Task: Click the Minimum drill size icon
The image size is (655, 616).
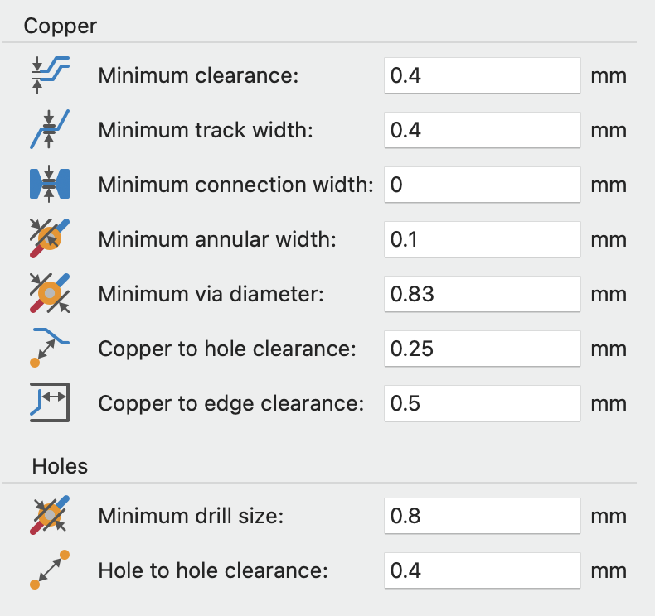Action: point(50,516)
